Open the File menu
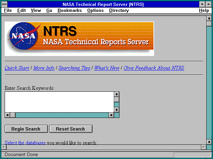Viewport: 213px width, 159px height. pos(8,11)
